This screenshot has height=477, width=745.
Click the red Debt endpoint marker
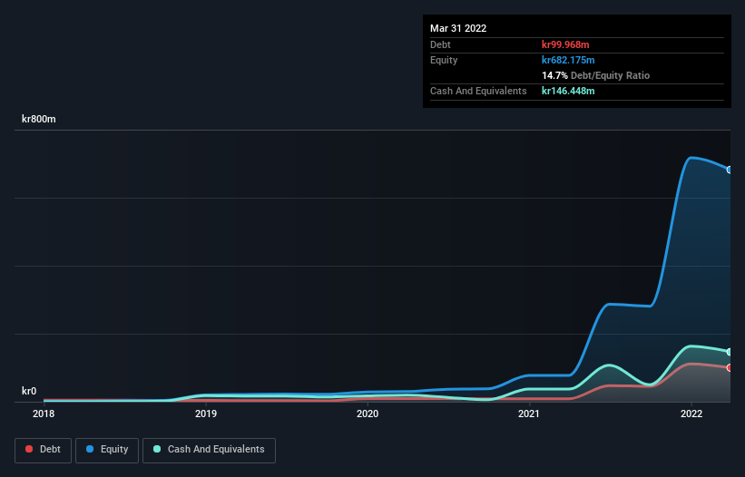[730, 367]
